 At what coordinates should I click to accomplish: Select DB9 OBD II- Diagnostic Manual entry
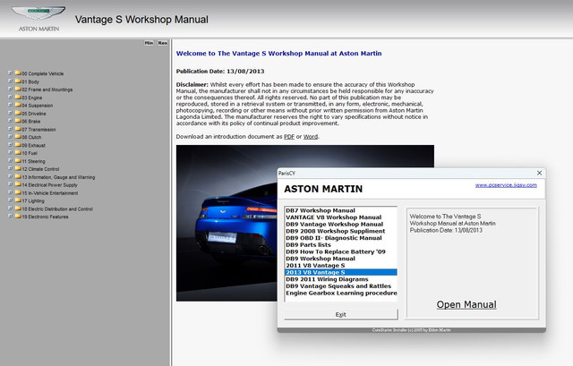tap(340, 238)
